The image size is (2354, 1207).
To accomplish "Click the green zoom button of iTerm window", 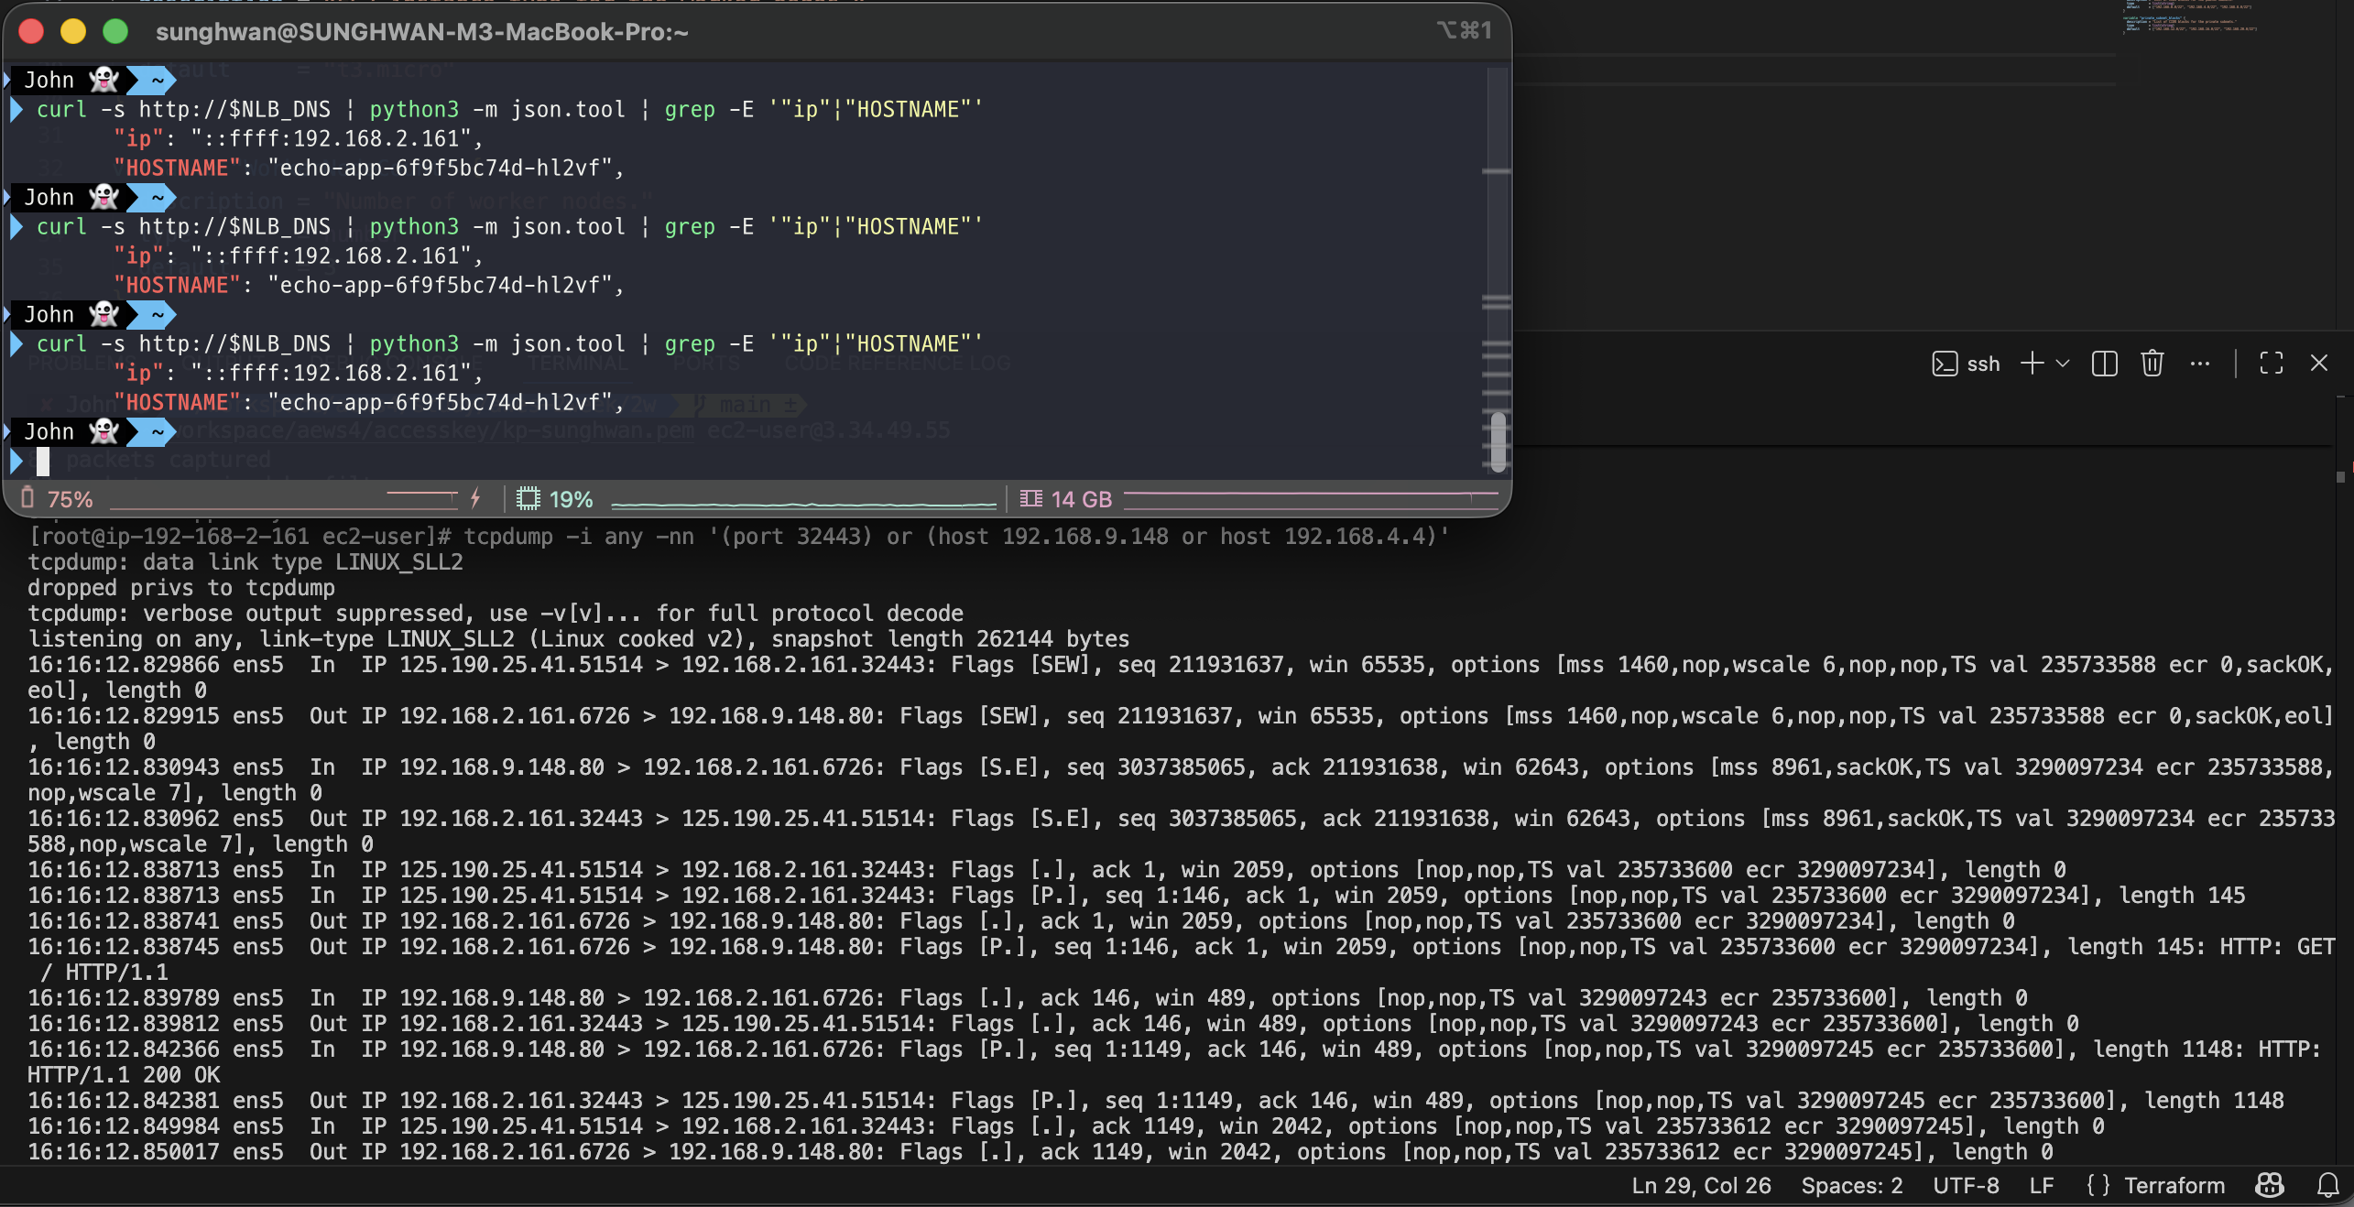I will click(x=115, y=31).
